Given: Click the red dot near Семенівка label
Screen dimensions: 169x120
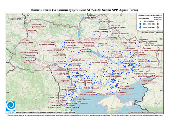Looking at the screenshot, I should (x=134, y=53).
